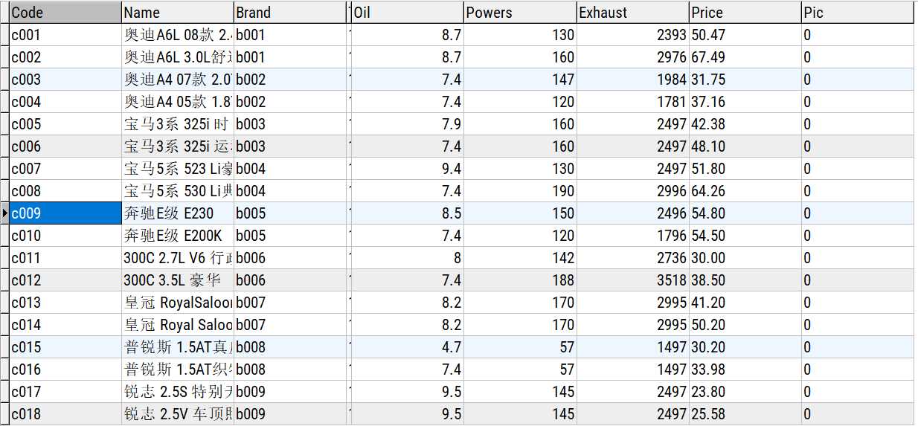
Task: Select code cell c013
Action: point(65,303)
